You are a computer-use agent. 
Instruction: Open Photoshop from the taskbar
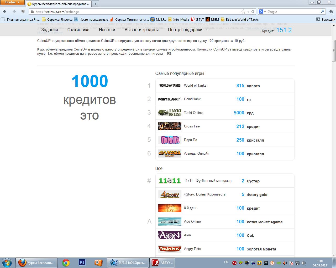[x=82, y=262]
